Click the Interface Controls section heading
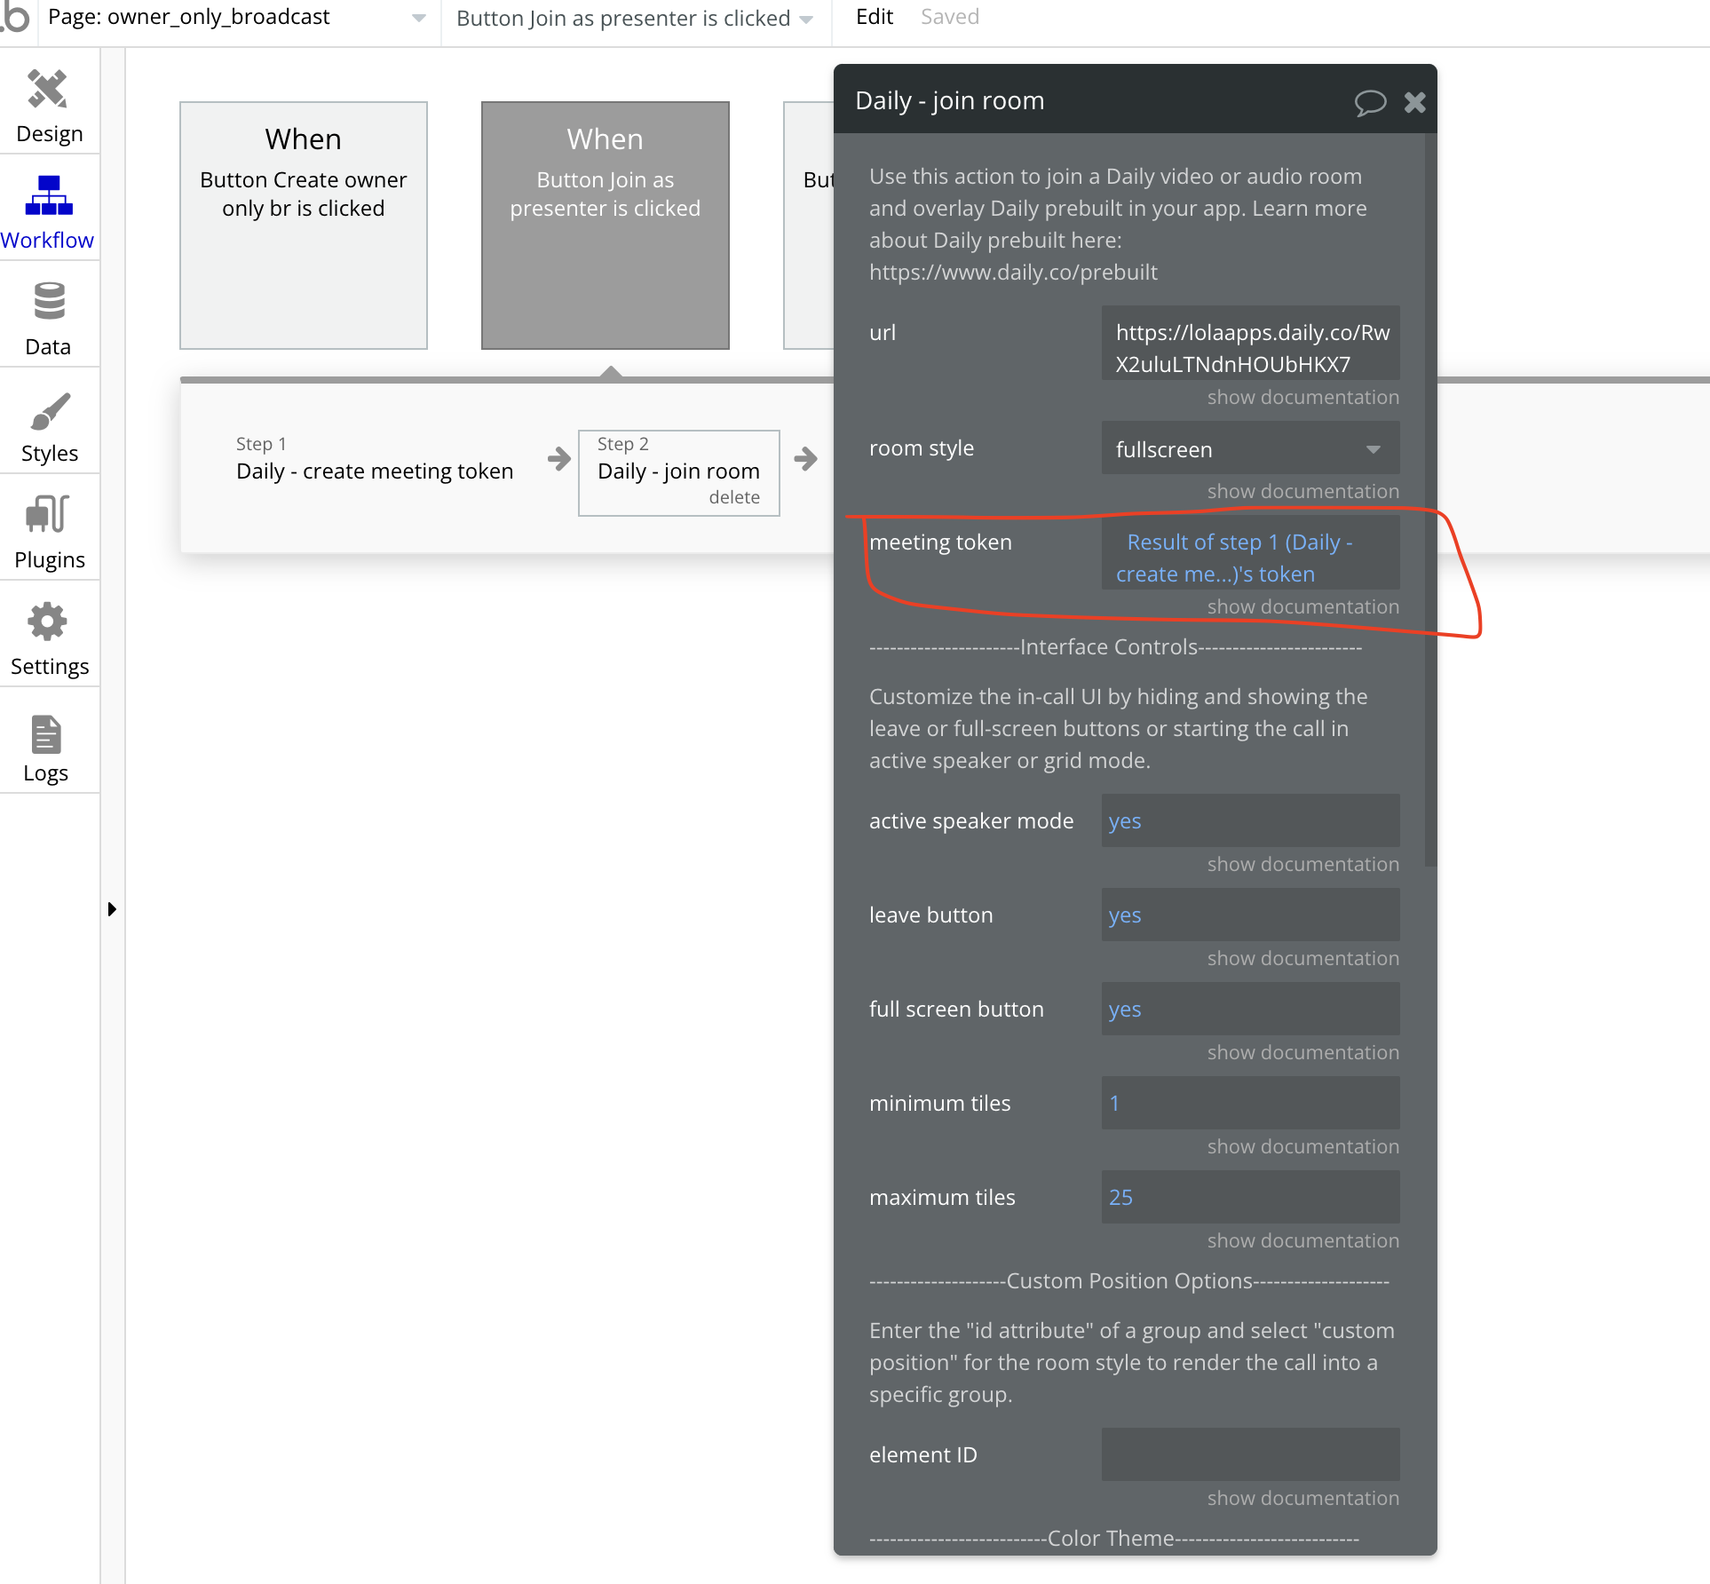Image resolution: width=1710 pixels, height=1584 pixels. click(1115, 647)
